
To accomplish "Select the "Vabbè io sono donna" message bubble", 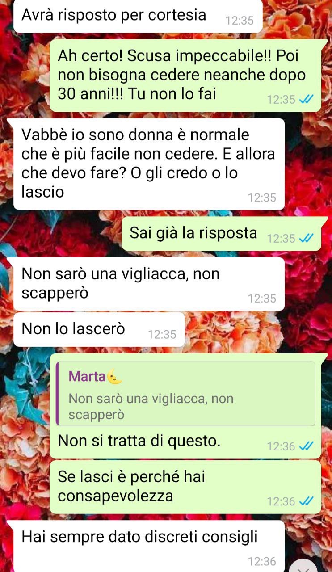I will click(149, 164).
